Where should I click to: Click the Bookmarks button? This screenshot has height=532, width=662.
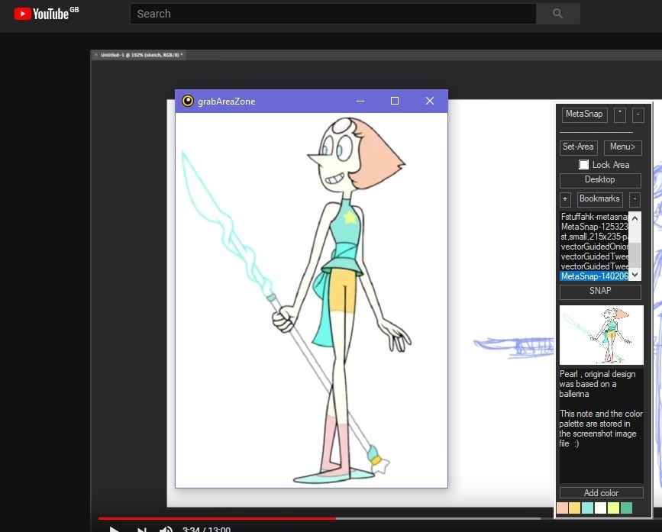599,199
